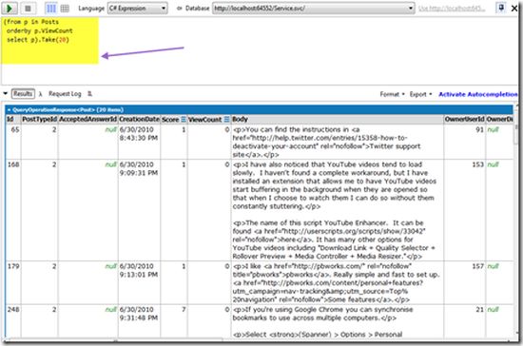Click the date 6/30/2010 9:13:01 PM
Screen dimensions: 523x346
point(139,270)
